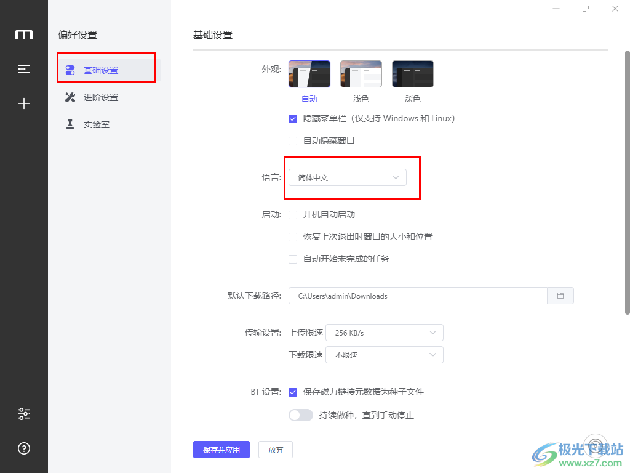This screenshot has width=630, height=473.
Task: Choose the 深色 dark theme thumbnail
Action: click(413, 74)
